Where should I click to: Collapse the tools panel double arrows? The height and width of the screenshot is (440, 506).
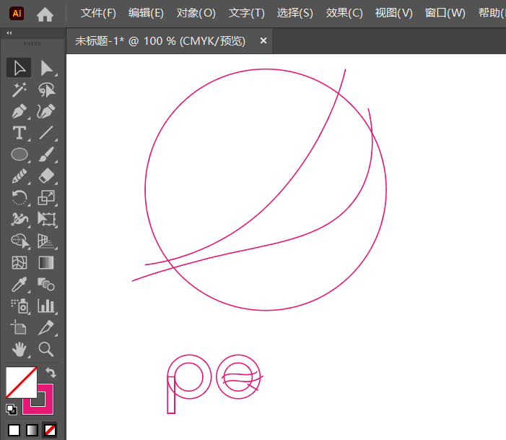pos(9,33)
